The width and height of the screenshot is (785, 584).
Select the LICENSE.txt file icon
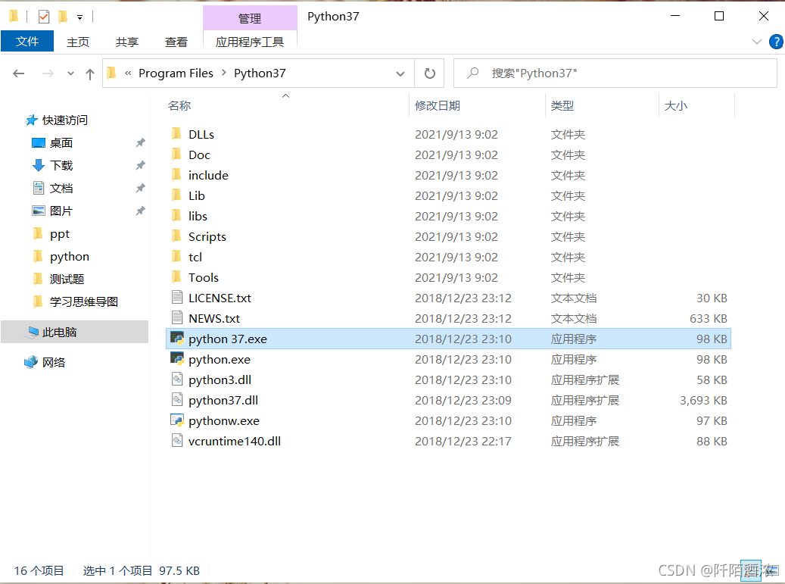tap(176, 297)
